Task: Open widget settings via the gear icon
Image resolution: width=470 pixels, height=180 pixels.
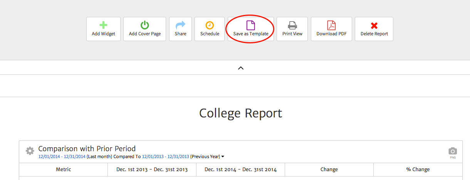Action: [x=30, y=151]
